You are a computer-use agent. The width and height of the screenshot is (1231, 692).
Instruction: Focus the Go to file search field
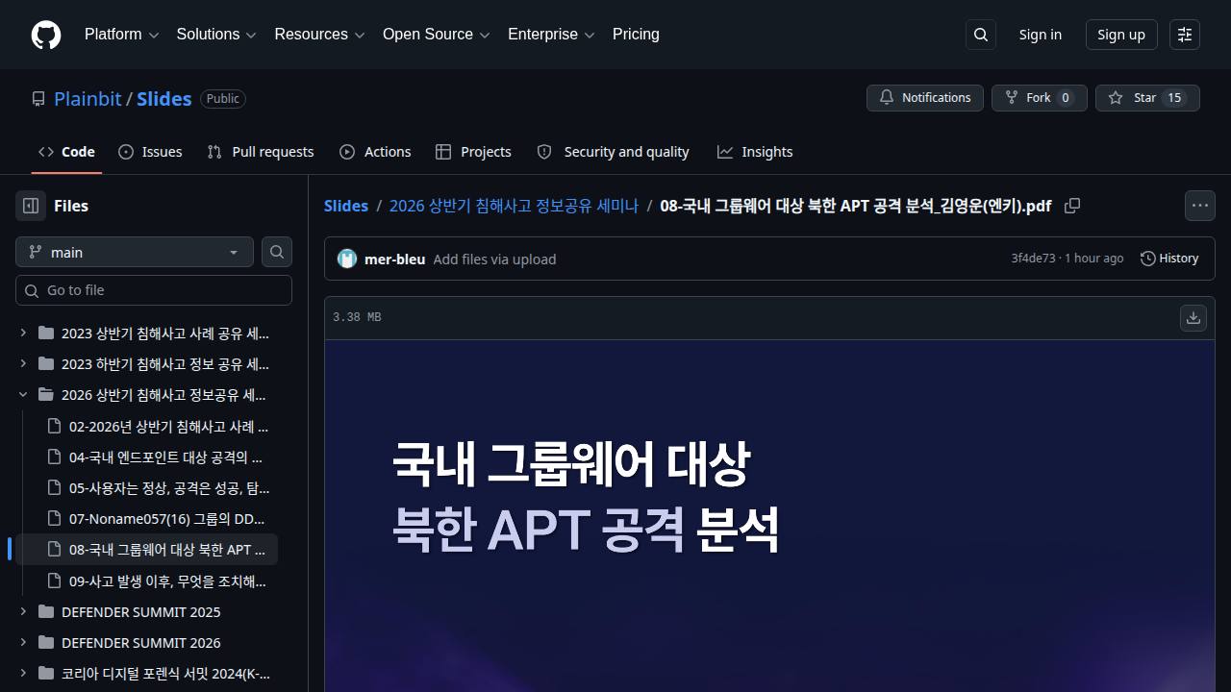[x=154, y=290]
